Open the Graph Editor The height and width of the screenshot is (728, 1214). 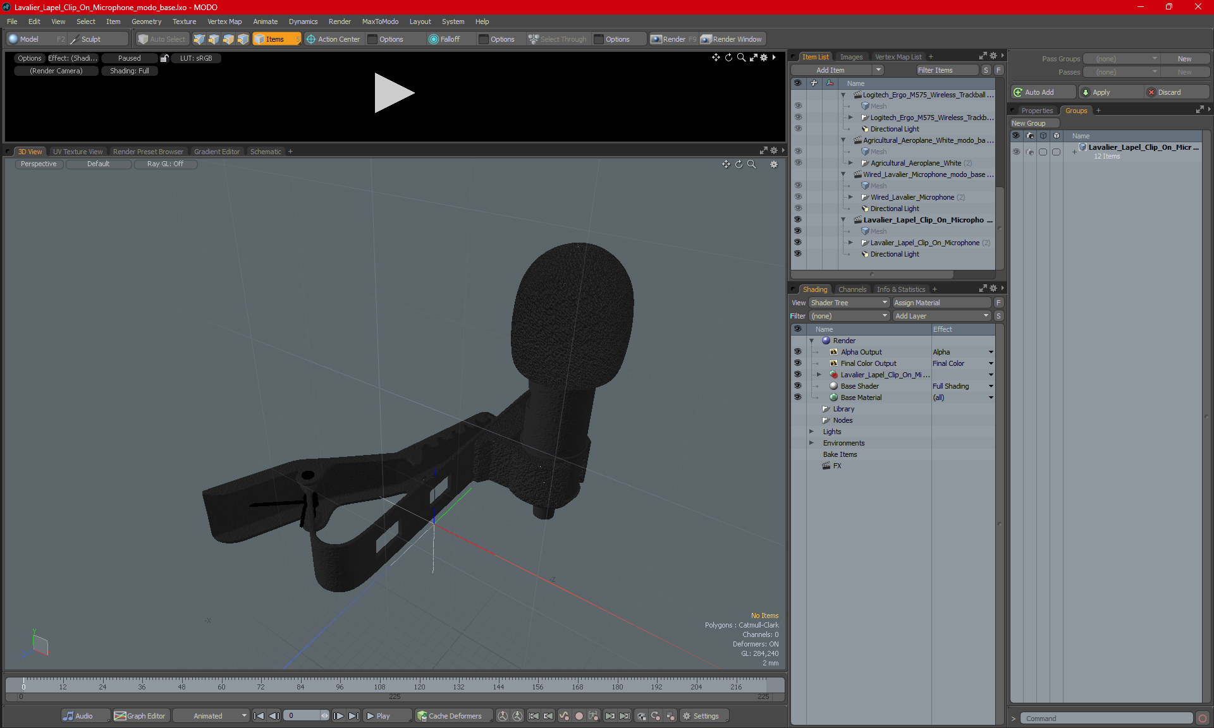coord(140,716)
